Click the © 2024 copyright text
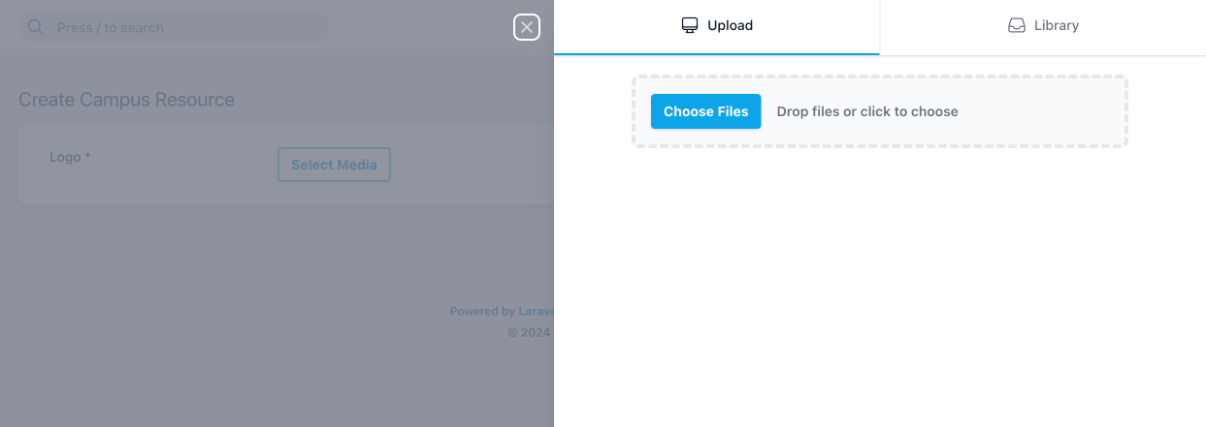The width and height of the screenshot is (1206, 427). (529, 332)
